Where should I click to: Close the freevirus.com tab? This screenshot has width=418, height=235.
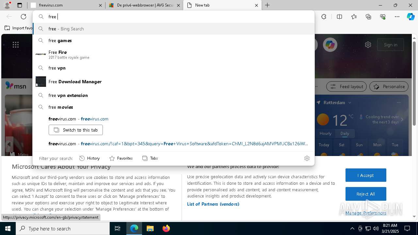coord(100,5)
